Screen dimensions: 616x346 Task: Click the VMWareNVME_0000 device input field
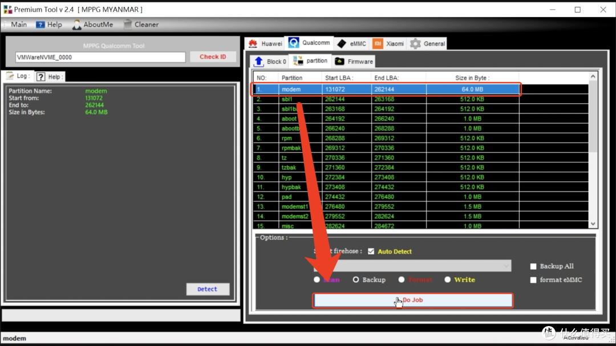pos(100,57)
